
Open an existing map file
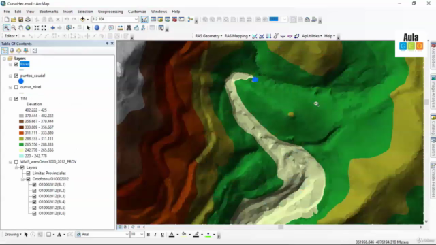(14, 20)
